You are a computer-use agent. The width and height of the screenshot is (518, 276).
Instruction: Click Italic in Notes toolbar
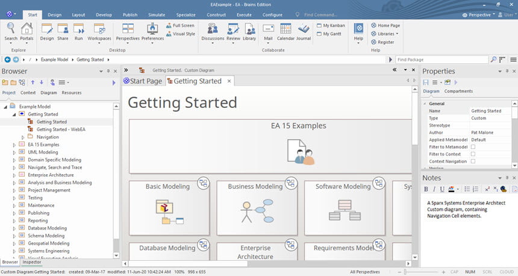[x=434, y=189]
